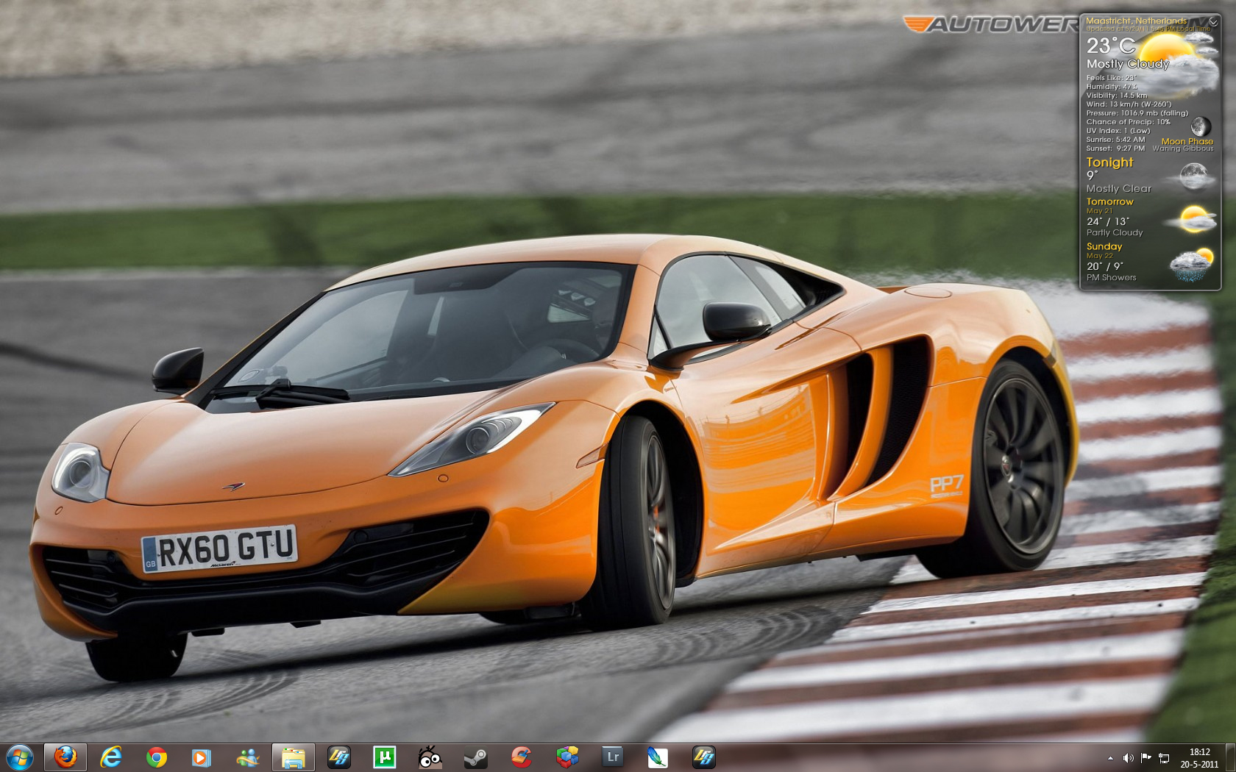Image resolution: width=1236 pixels, height=772 pixels.
Task: Click the Tonight forecast moon icon
Action: (x=1193, y=176)
